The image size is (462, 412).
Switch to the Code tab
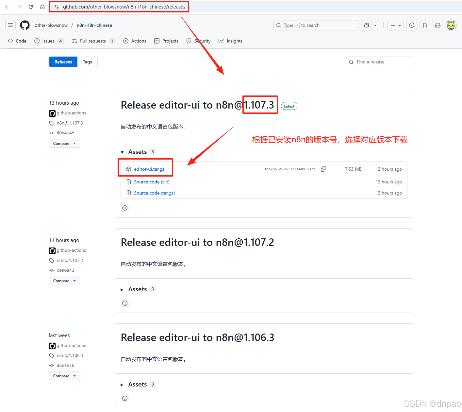17,41
